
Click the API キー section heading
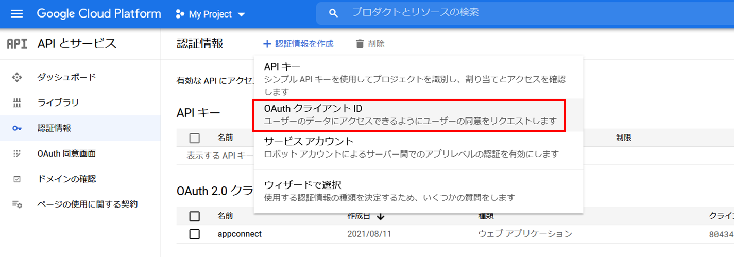pos(198,113)
